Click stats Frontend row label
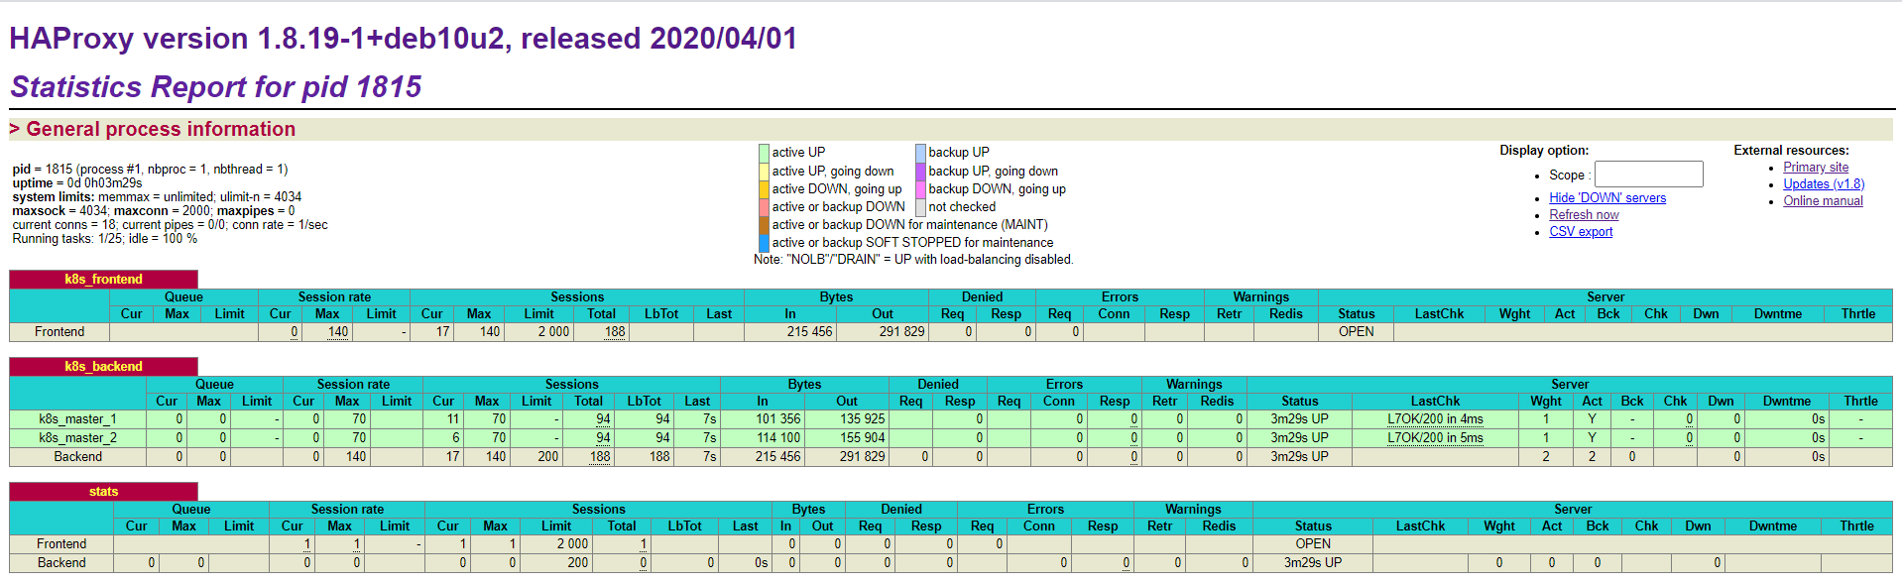 pos(61,544)
